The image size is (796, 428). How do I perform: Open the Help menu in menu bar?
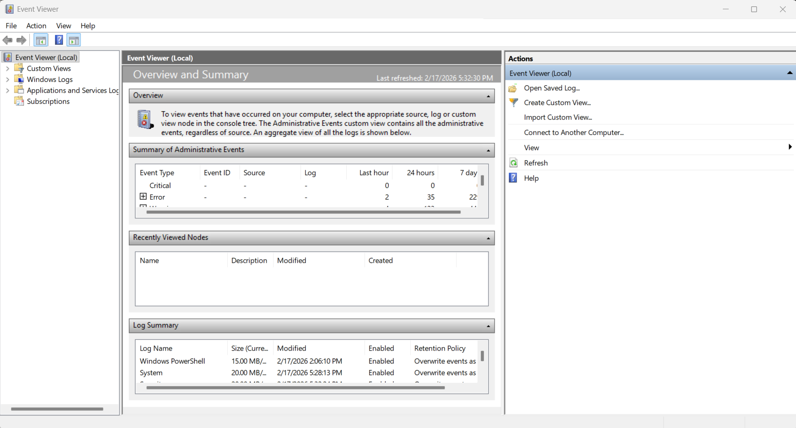[88, 26]
